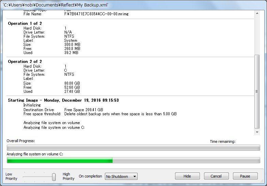
Task: Pause the running backup
Action: pyautogui.click(x=245, y=176)
